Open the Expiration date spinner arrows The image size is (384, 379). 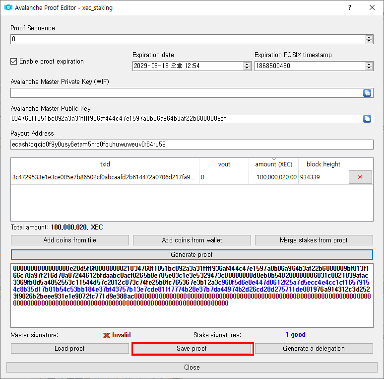coord(247,66)
